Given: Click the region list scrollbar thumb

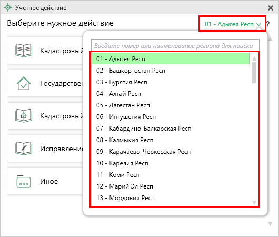Looking at the screenshot, I should click(254, 73).
